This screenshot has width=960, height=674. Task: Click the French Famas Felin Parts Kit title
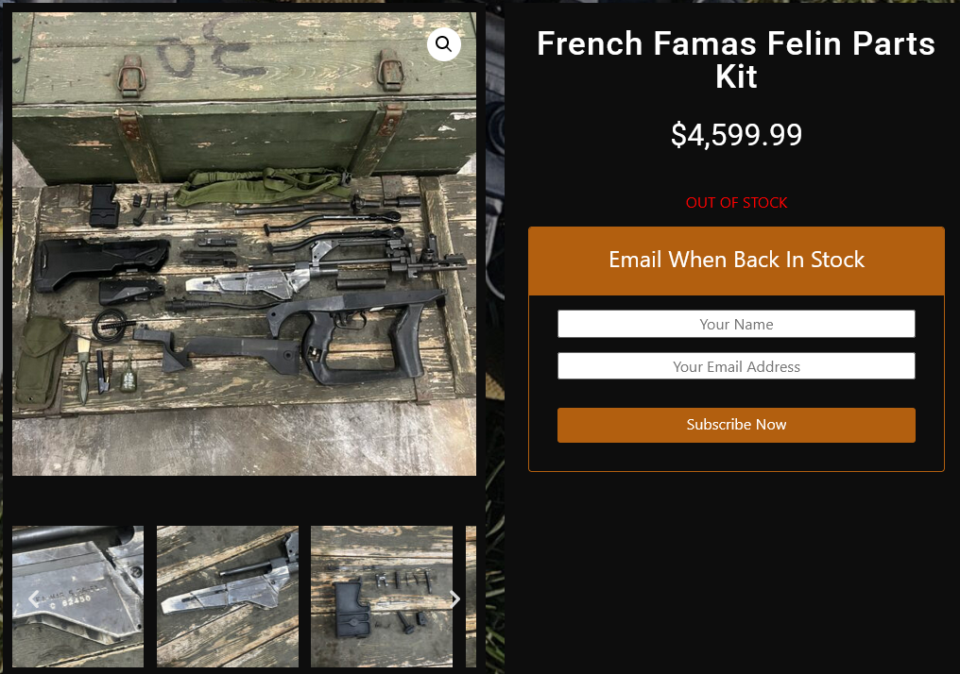(x=736, y=59)
